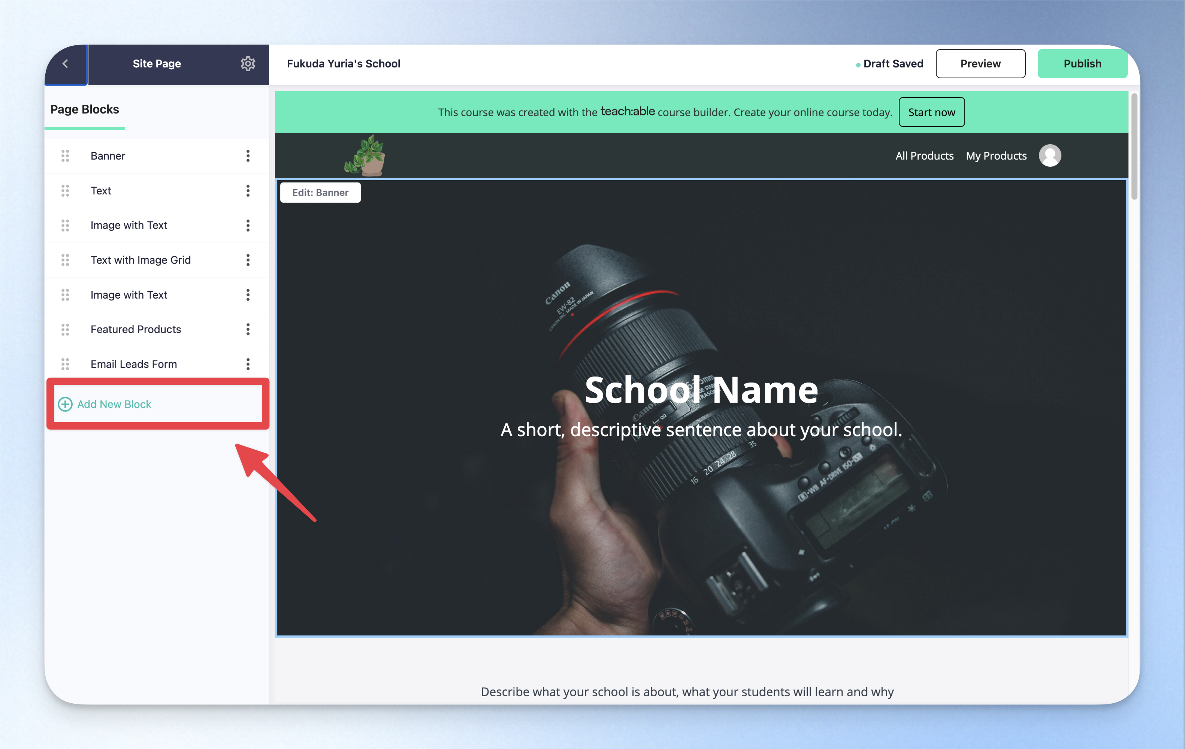Open Featured Products block options menu
The width and height of the screenshot is (1185, 749).
248,329
